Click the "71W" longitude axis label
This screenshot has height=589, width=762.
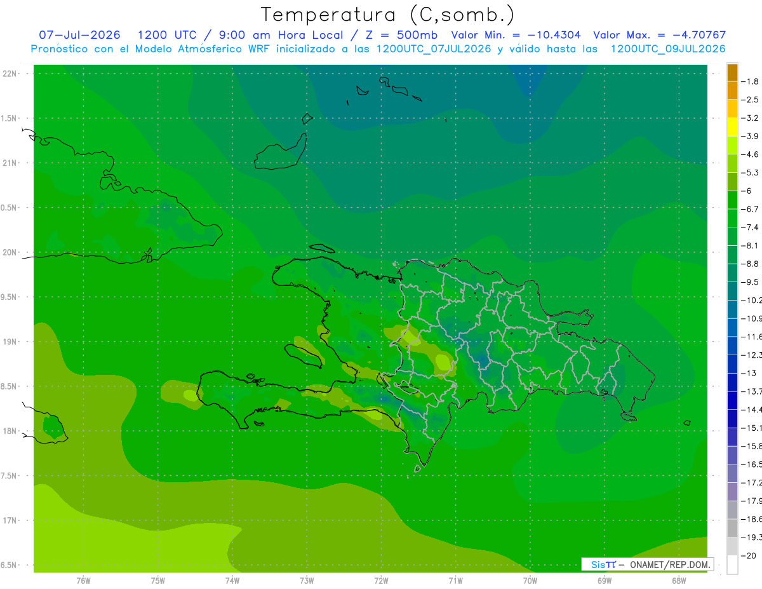[x=455, y=581]
